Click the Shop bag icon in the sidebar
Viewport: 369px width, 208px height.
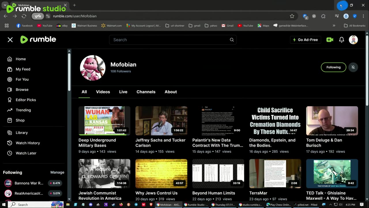tap(10, 120)
